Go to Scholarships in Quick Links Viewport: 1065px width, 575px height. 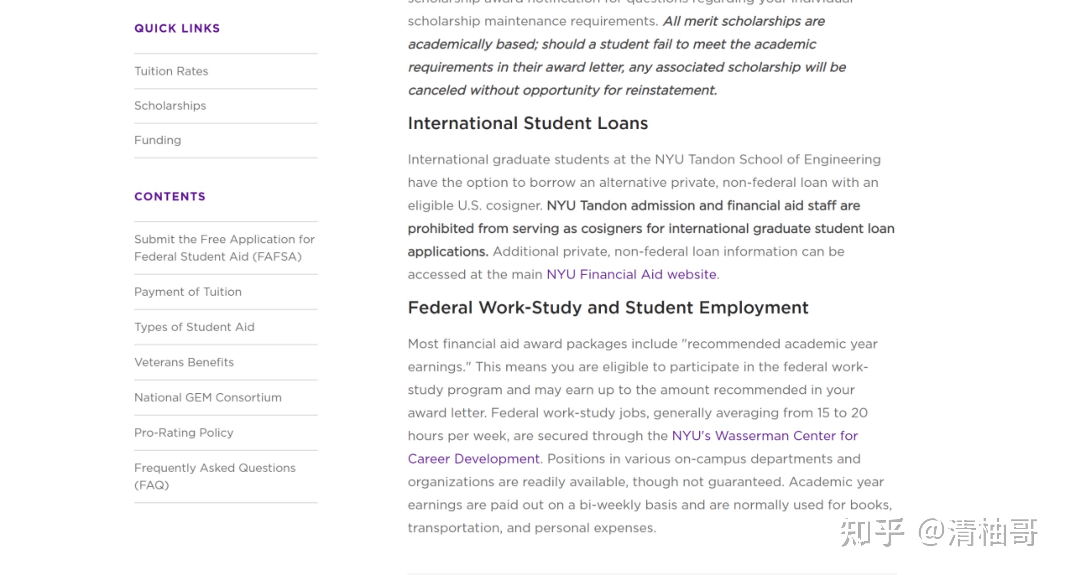[x=170, y=106]
